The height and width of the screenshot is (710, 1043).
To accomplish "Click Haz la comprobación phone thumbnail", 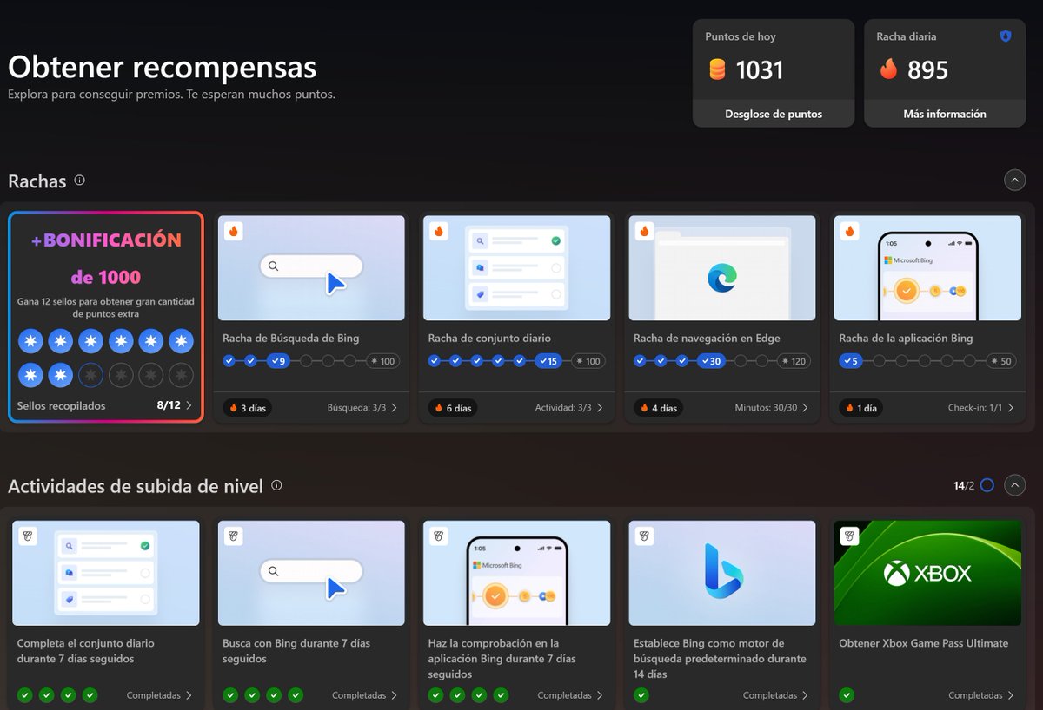I will pos(517,573).
